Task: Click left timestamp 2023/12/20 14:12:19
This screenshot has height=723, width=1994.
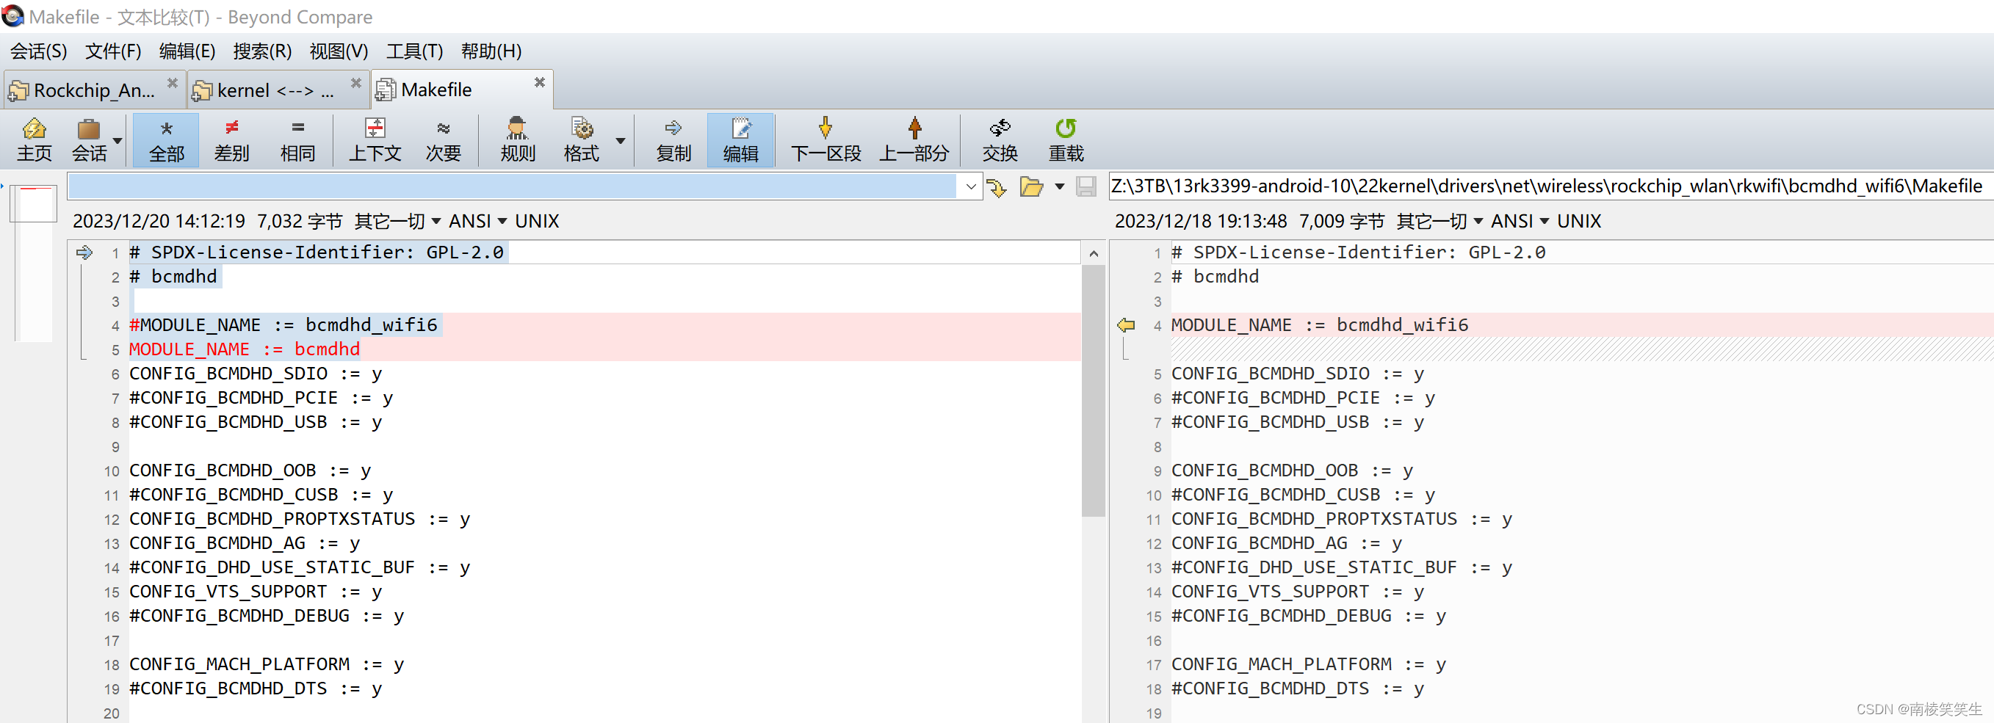Action: (159, 221)
